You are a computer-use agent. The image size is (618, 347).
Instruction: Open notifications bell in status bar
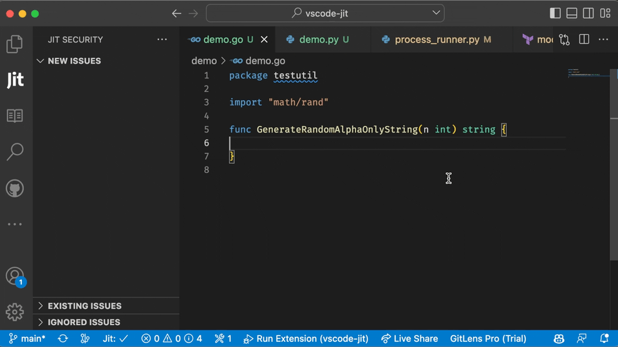coord(604,339)
